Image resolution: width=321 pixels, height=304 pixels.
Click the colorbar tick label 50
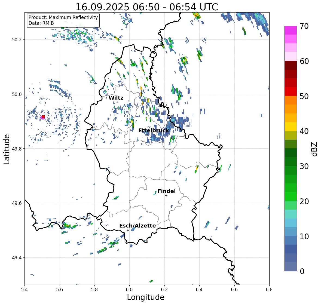[304, 96]
